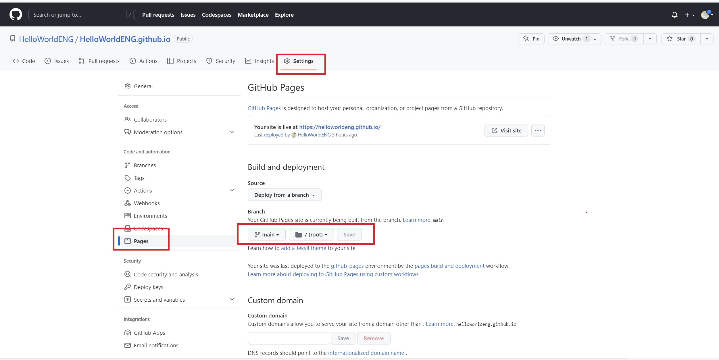Pin the repository
The image size is (719, 360).
tap(531, 39)
